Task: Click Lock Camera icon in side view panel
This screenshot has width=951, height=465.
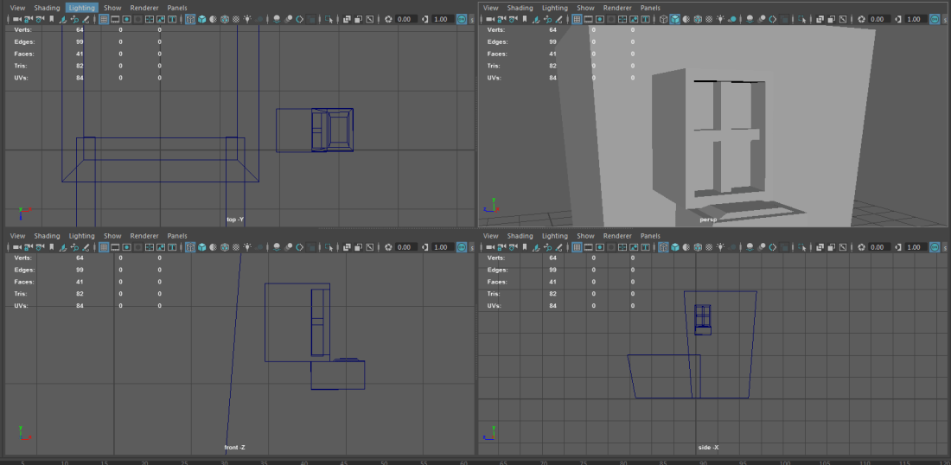Action: pos(501,247)
